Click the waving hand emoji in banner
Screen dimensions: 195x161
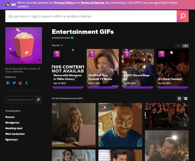[x=8, y=5]
